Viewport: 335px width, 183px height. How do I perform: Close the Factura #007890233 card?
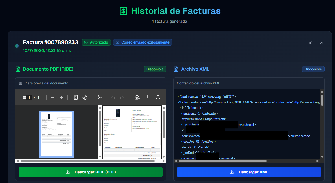point(310,43)
